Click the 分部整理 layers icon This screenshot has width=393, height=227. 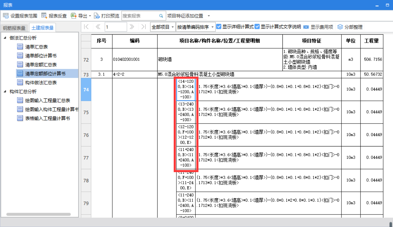pyautogui.click(x=340, y=27)
